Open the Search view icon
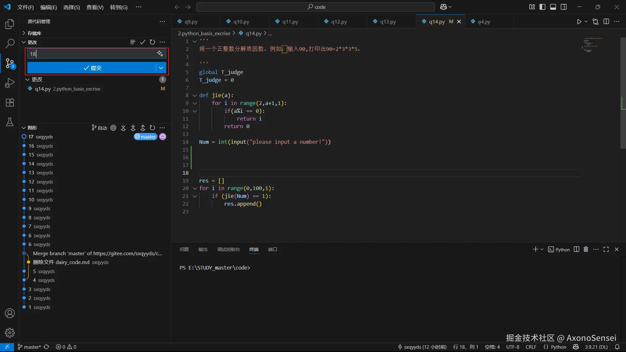This screenshot has width=626, height=352. pyautogui.click(x=10, y=43)
